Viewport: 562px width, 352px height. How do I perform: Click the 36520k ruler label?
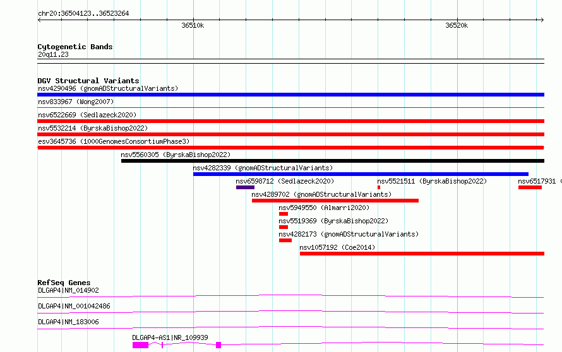pos(457,25)
